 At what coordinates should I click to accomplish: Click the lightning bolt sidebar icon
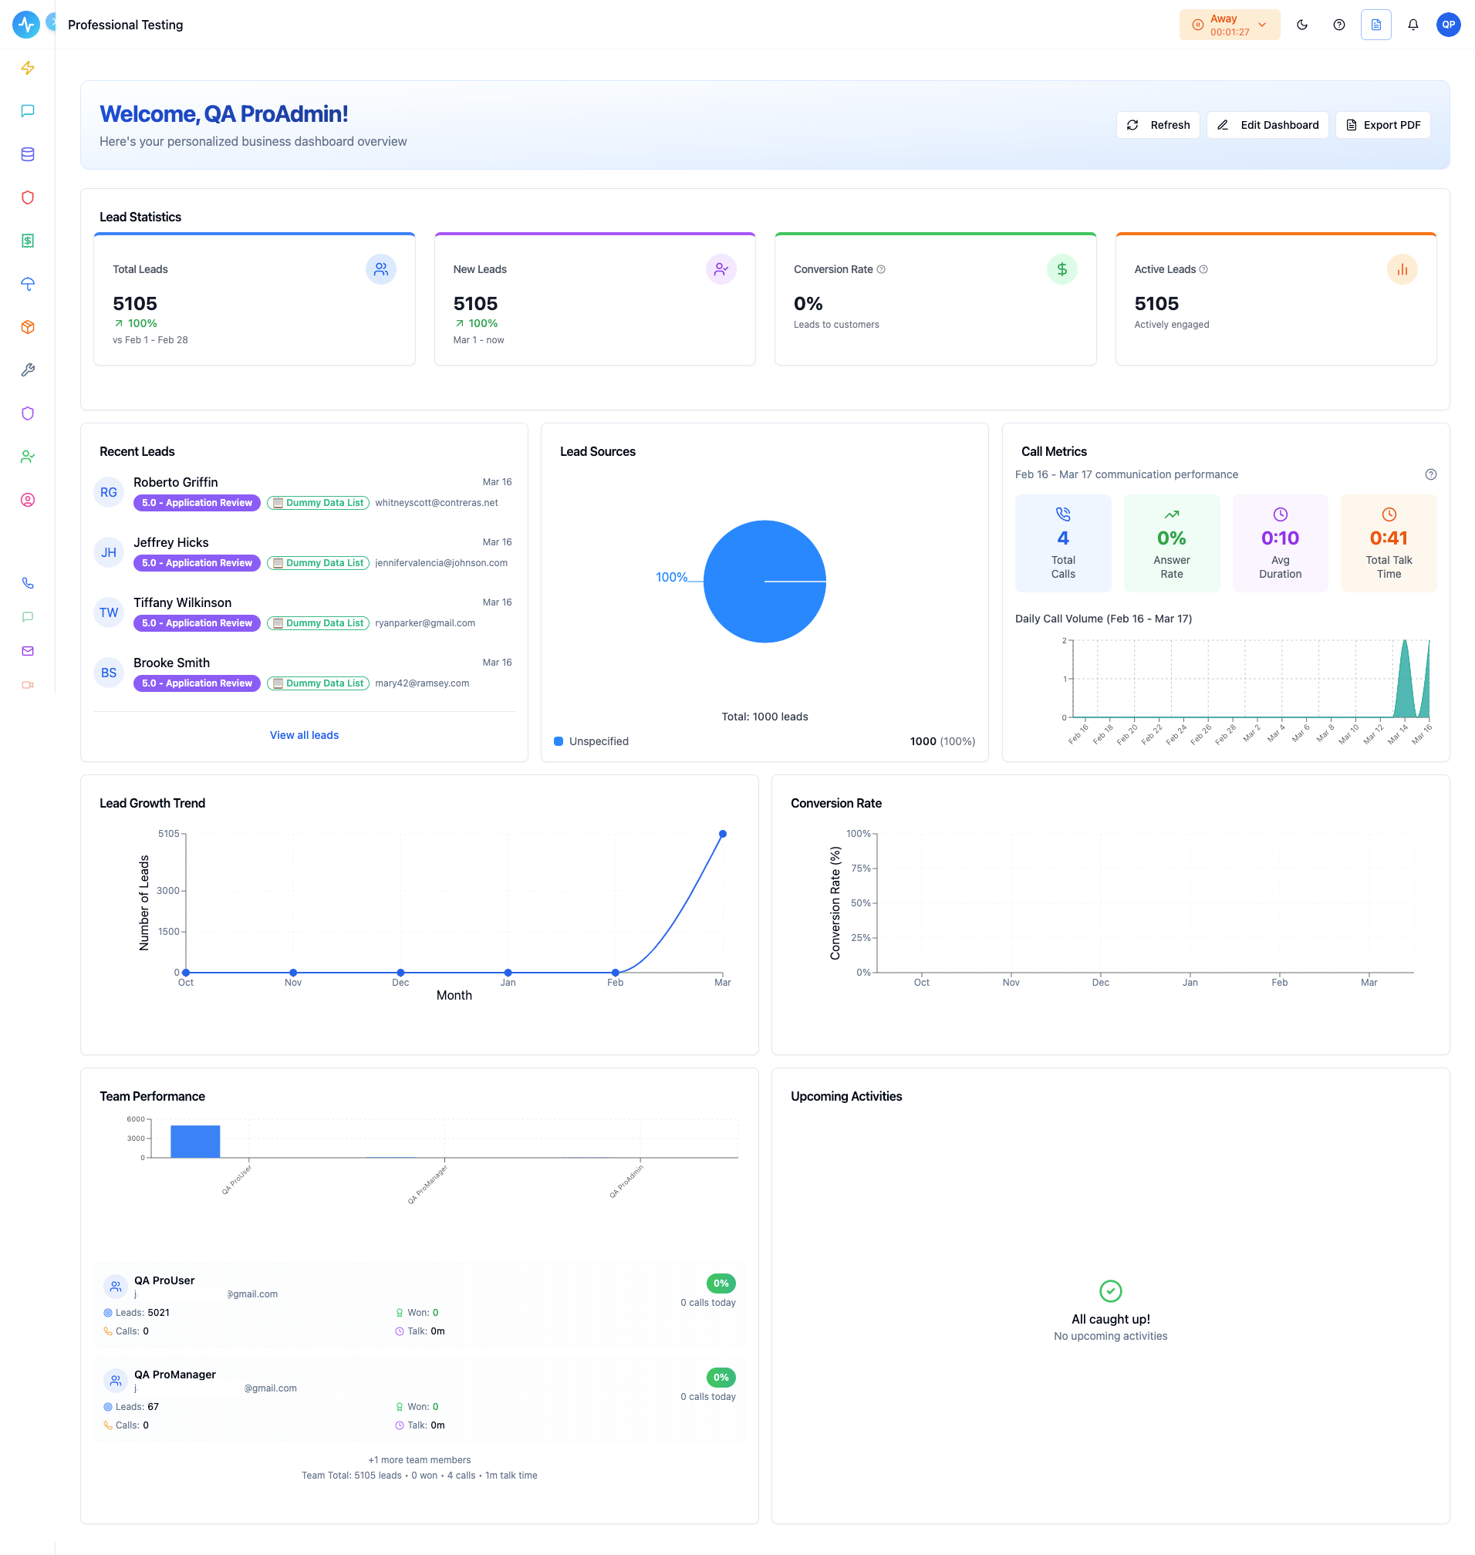point(28,69)
